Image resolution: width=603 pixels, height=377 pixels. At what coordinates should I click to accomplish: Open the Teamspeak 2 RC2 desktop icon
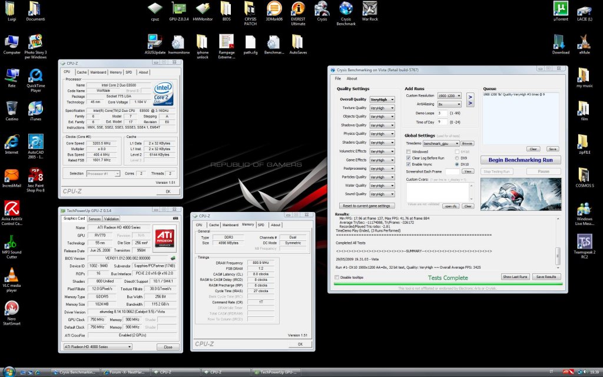(x=585, y=247)
